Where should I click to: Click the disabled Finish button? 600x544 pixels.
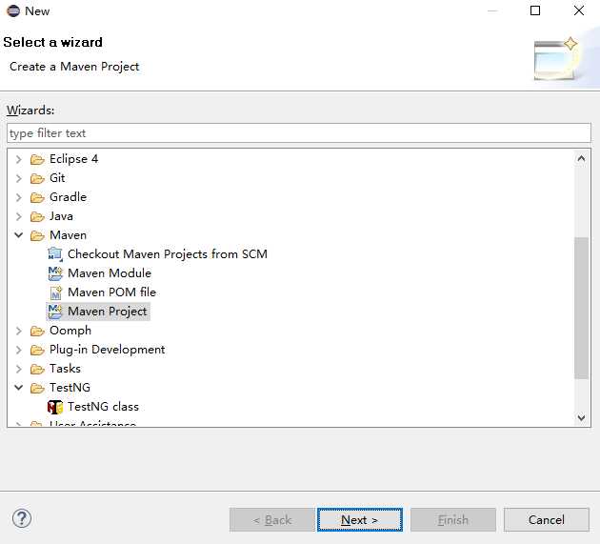point(453,520)
